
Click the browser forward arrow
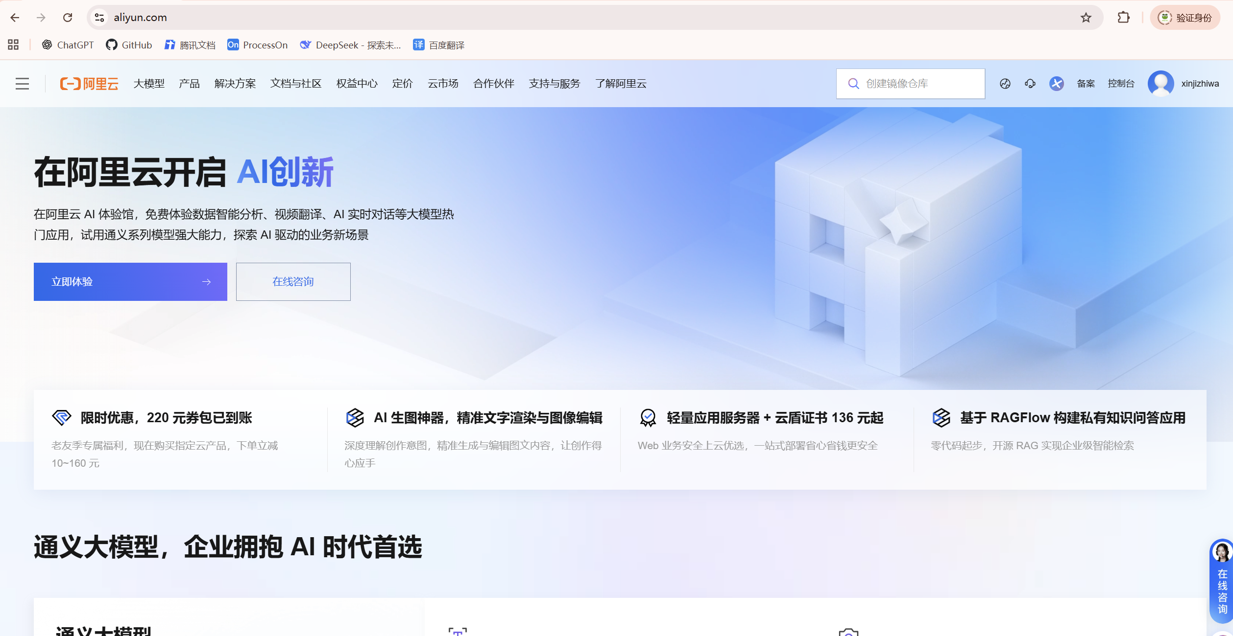pyautogui.click(x=41, y=18)
